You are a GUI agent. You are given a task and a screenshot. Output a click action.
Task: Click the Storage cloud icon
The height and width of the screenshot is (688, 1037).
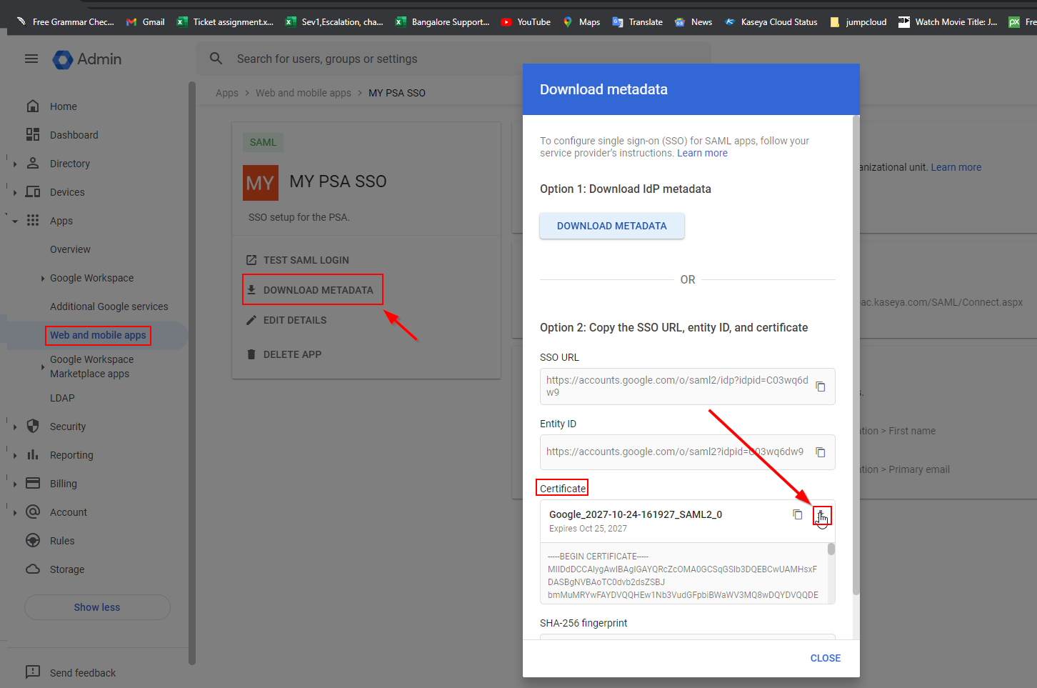(x=33, y=569)
